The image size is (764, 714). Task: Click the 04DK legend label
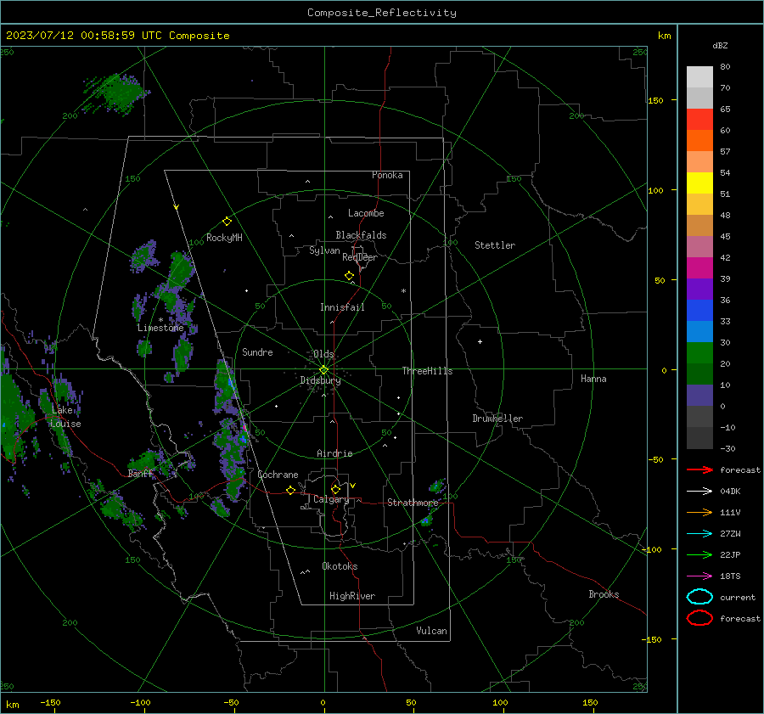[x=730, y=492]
